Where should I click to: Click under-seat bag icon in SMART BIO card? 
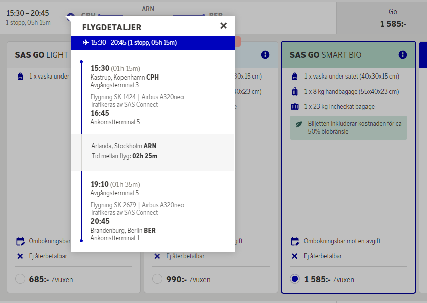[295, 77]
